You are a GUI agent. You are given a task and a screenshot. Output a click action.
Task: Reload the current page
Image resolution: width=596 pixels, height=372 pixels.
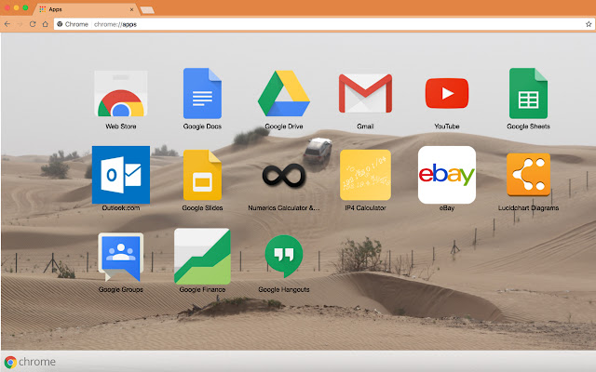[x=33, y=24]
